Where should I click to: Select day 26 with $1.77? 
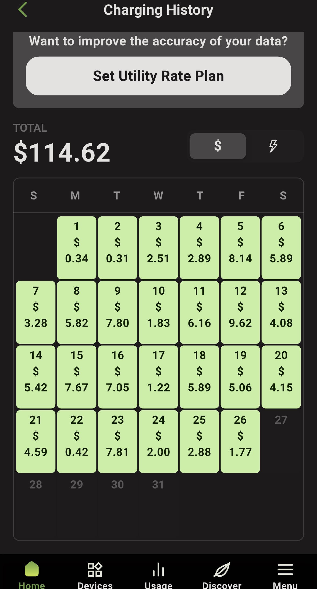[240, 441]
